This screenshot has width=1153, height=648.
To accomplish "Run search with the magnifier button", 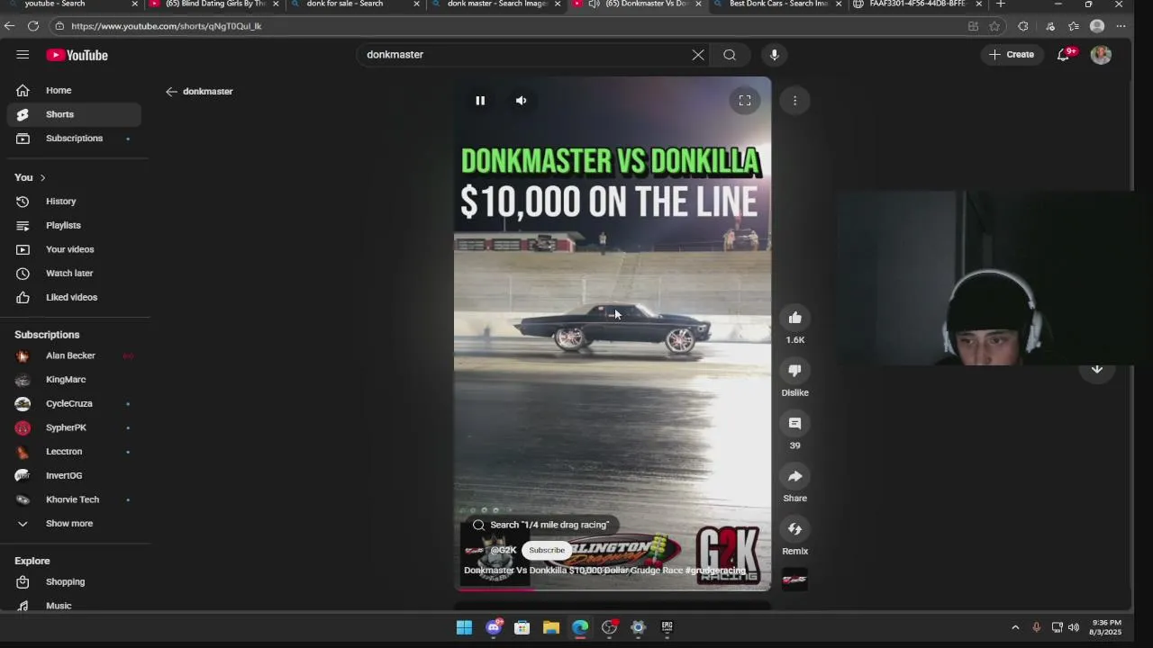I will point(730,55).
